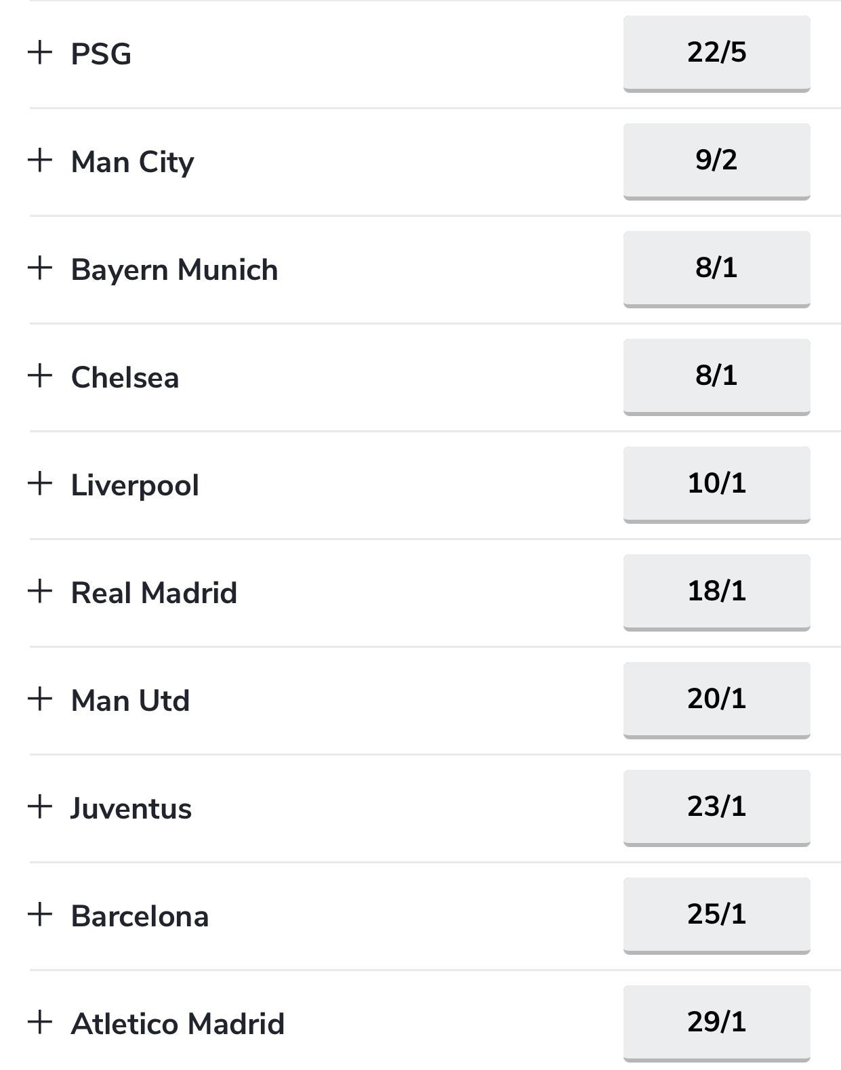841x1070 pixels.
Task: Click plus icon next to Atletico Madrid
Action: point(40,1022)
